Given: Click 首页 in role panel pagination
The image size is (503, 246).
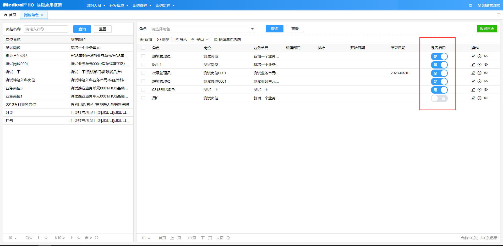Looking at the screenshot, I should pos(162,238).
